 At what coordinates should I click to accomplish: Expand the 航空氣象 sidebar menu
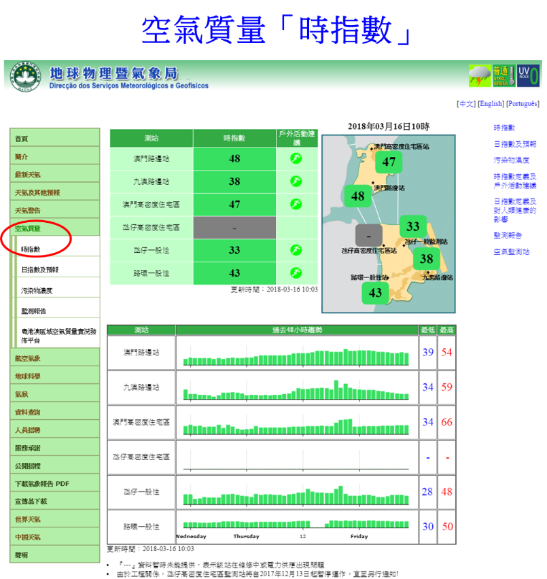point(29,358)
